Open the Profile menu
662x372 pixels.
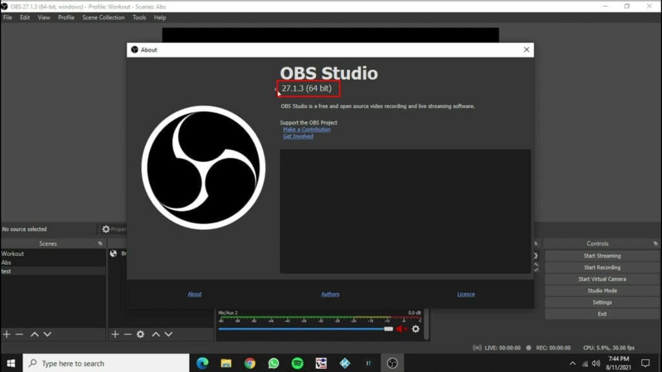(66, 17)
